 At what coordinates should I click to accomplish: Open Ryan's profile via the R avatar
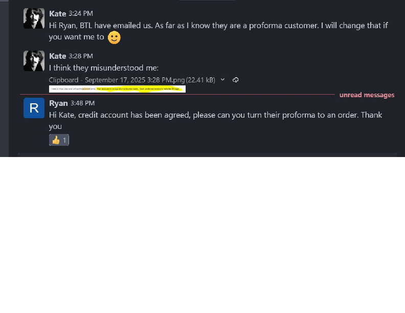34,108
